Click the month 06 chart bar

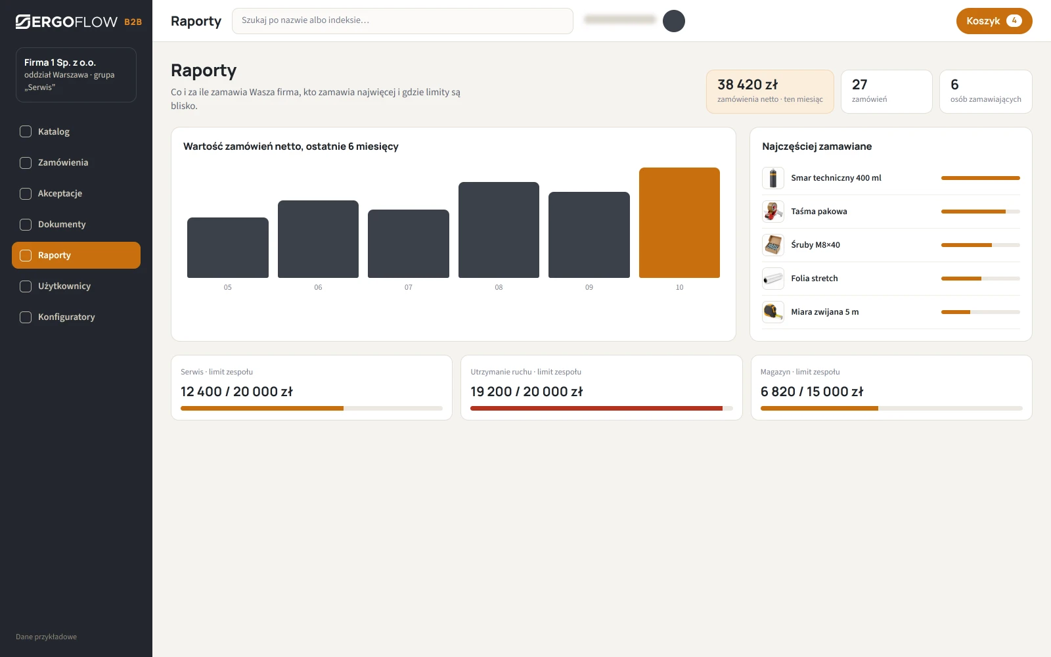point(318,239)
